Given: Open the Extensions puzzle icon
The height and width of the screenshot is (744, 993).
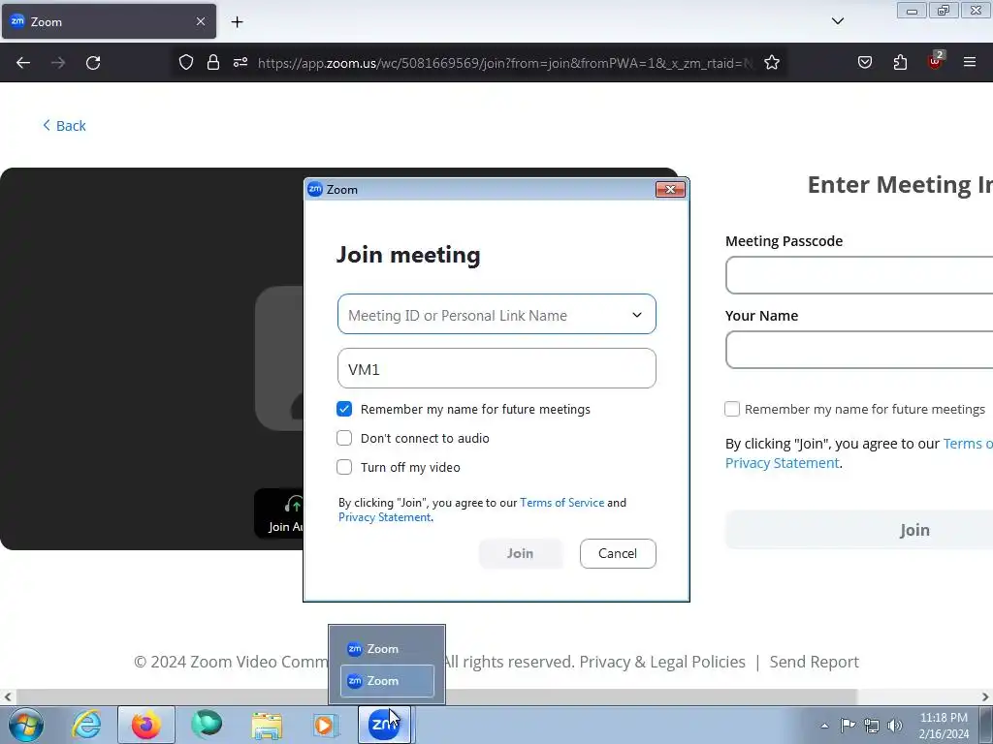Looking at the screenshot, I should [900, 62].
